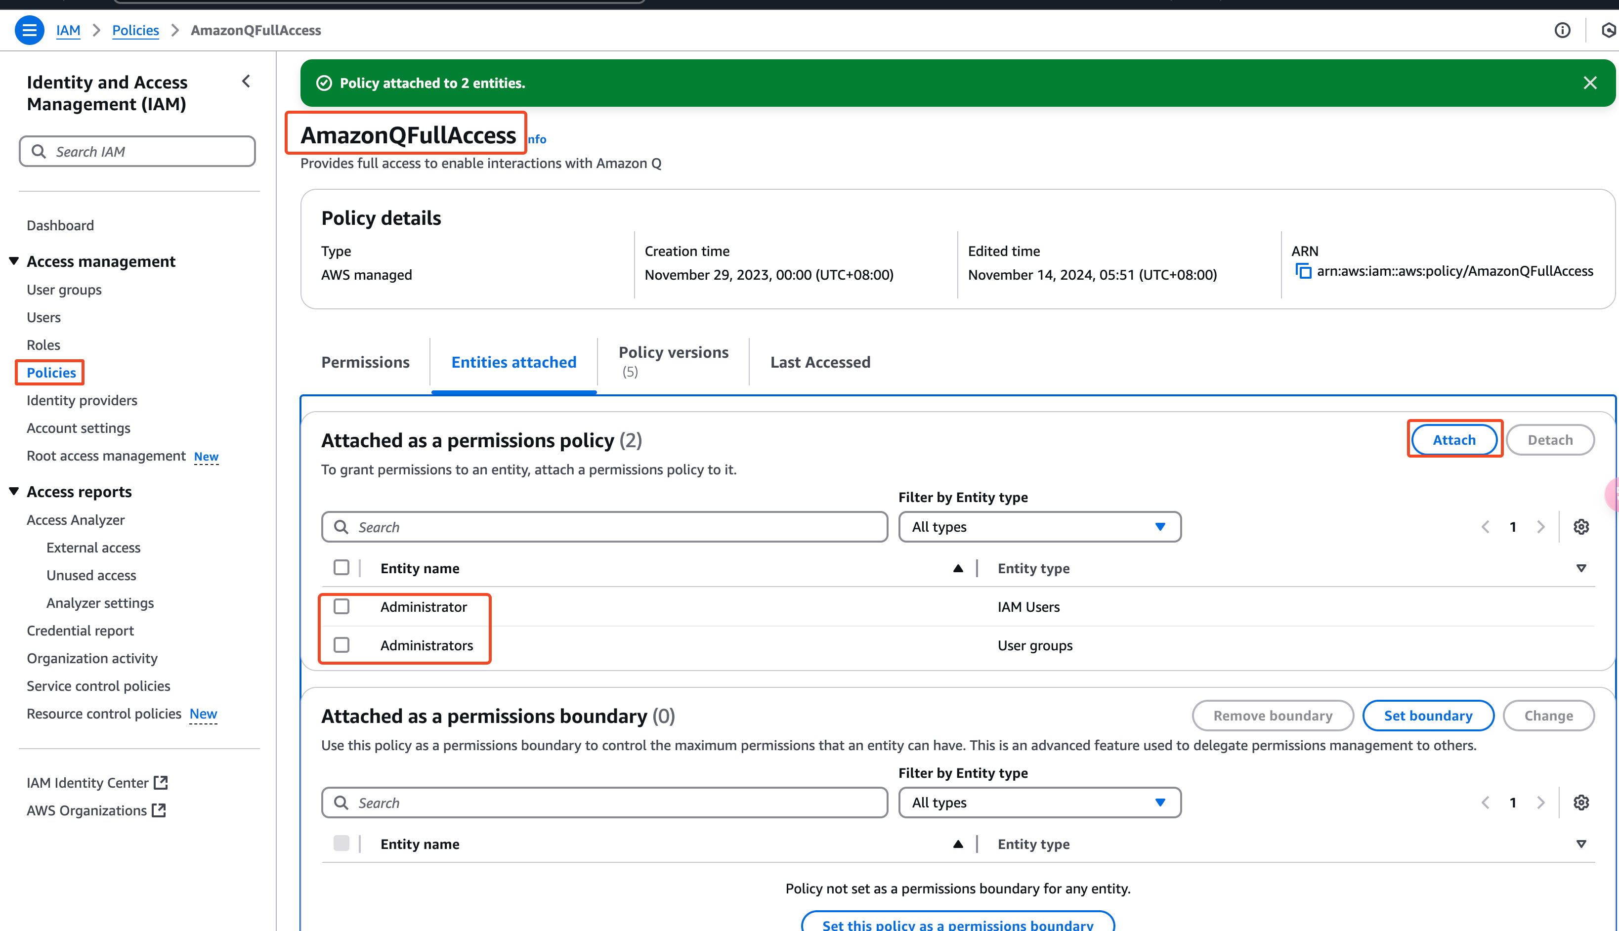This screenshot has height=931, width=1619.
Task: Open the hamburger navigation menu icon
Action: pos(29,30)
